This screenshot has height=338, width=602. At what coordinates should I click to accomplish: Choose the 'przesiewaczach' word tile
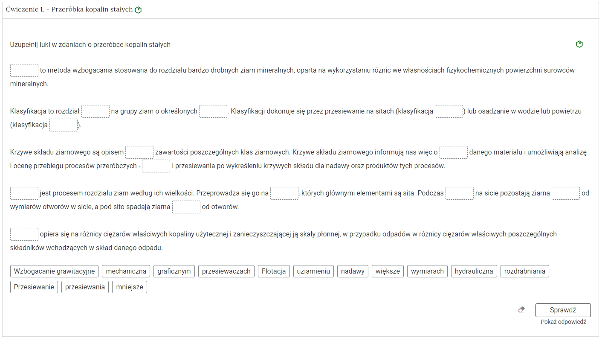pos(226,271)
